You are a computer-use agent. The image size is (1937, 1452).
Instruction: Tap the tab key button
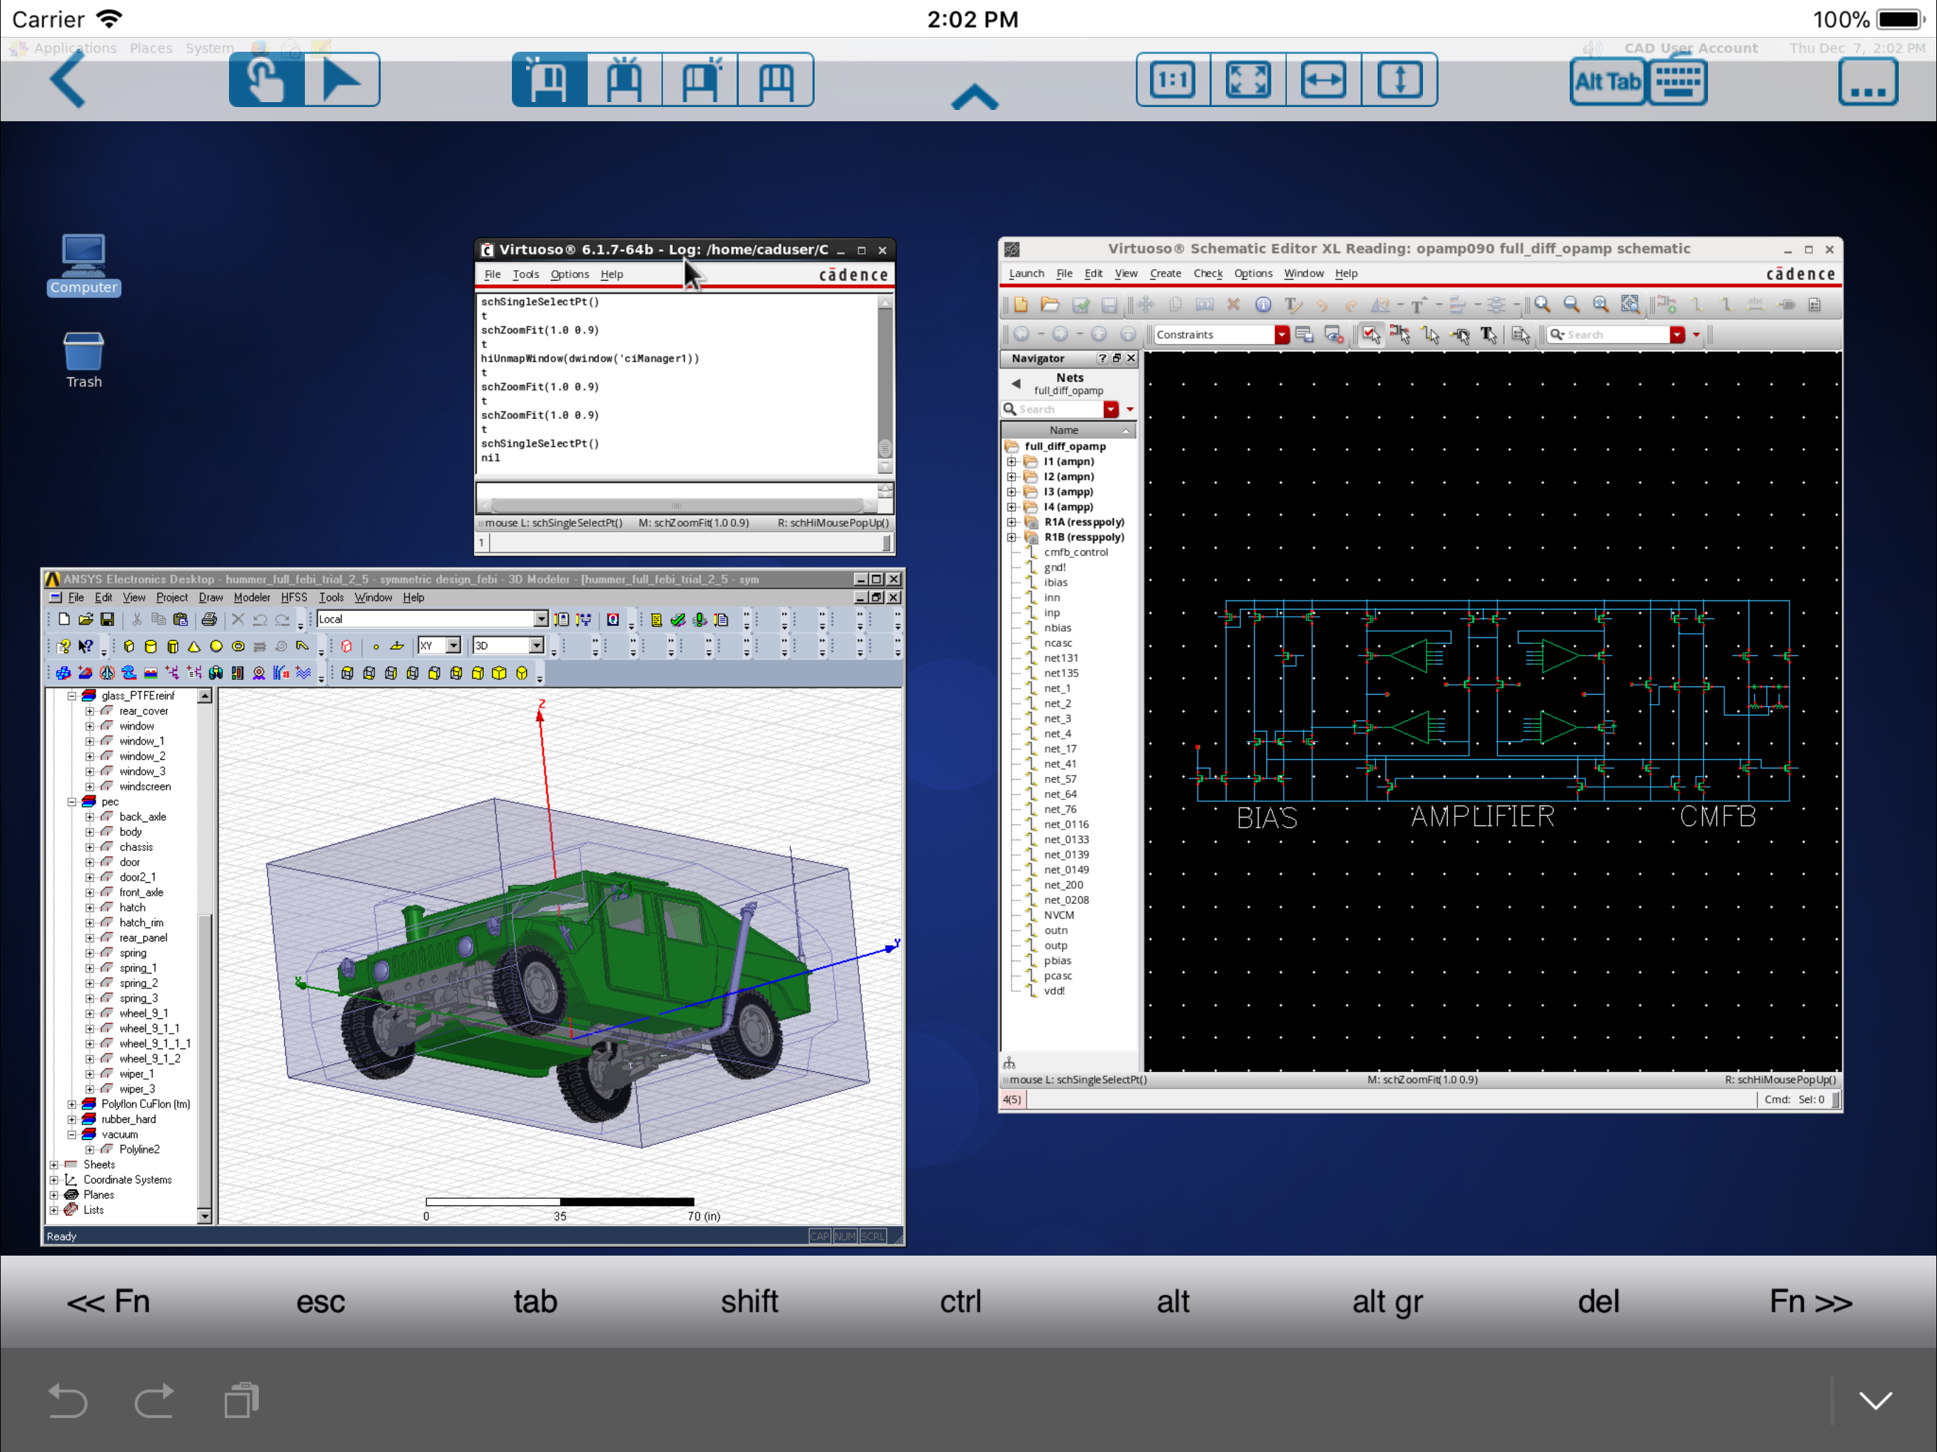point(535,1302)
